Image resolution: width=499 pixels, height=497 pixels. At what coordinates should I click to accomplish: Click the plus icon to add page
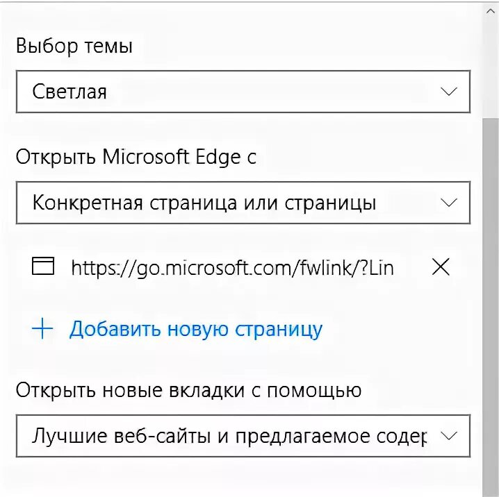[x=43, y=329]
